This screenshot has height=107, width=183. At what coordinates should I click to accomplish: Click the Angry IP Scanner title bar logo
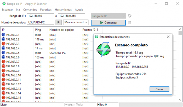4,4
